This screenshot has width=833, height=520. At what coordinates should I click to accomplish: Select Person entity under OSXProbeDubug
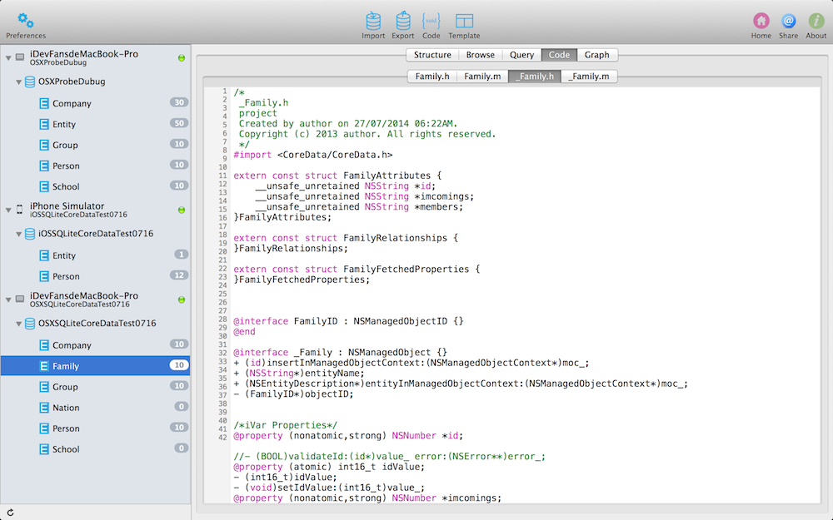(x=96, y=166)
